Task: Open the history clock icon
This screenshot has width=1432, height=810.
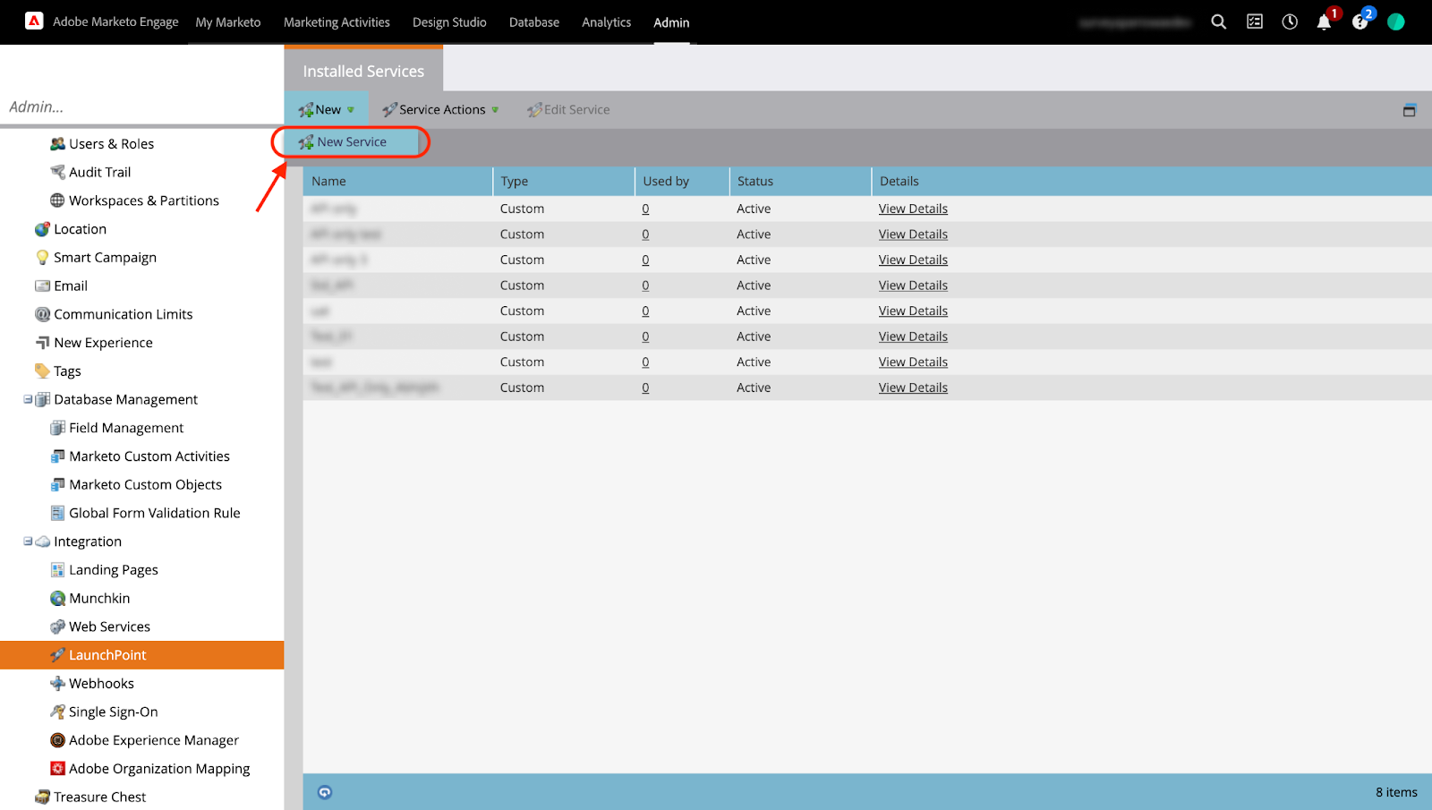Action: [1290, 21]
